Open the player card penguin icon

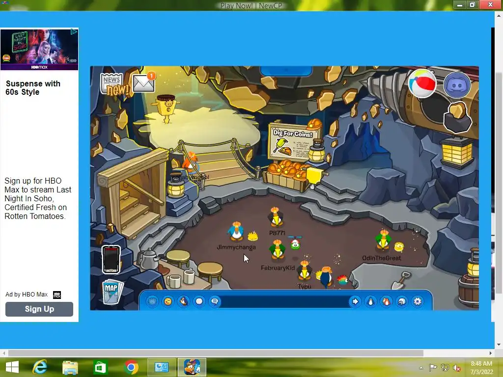point(371,301)
